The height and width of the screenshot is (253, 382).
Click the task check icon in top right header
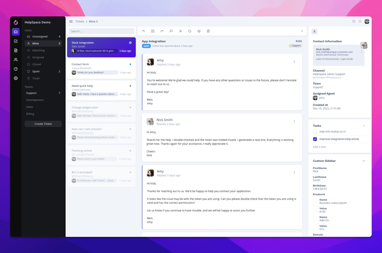(354, 21)
